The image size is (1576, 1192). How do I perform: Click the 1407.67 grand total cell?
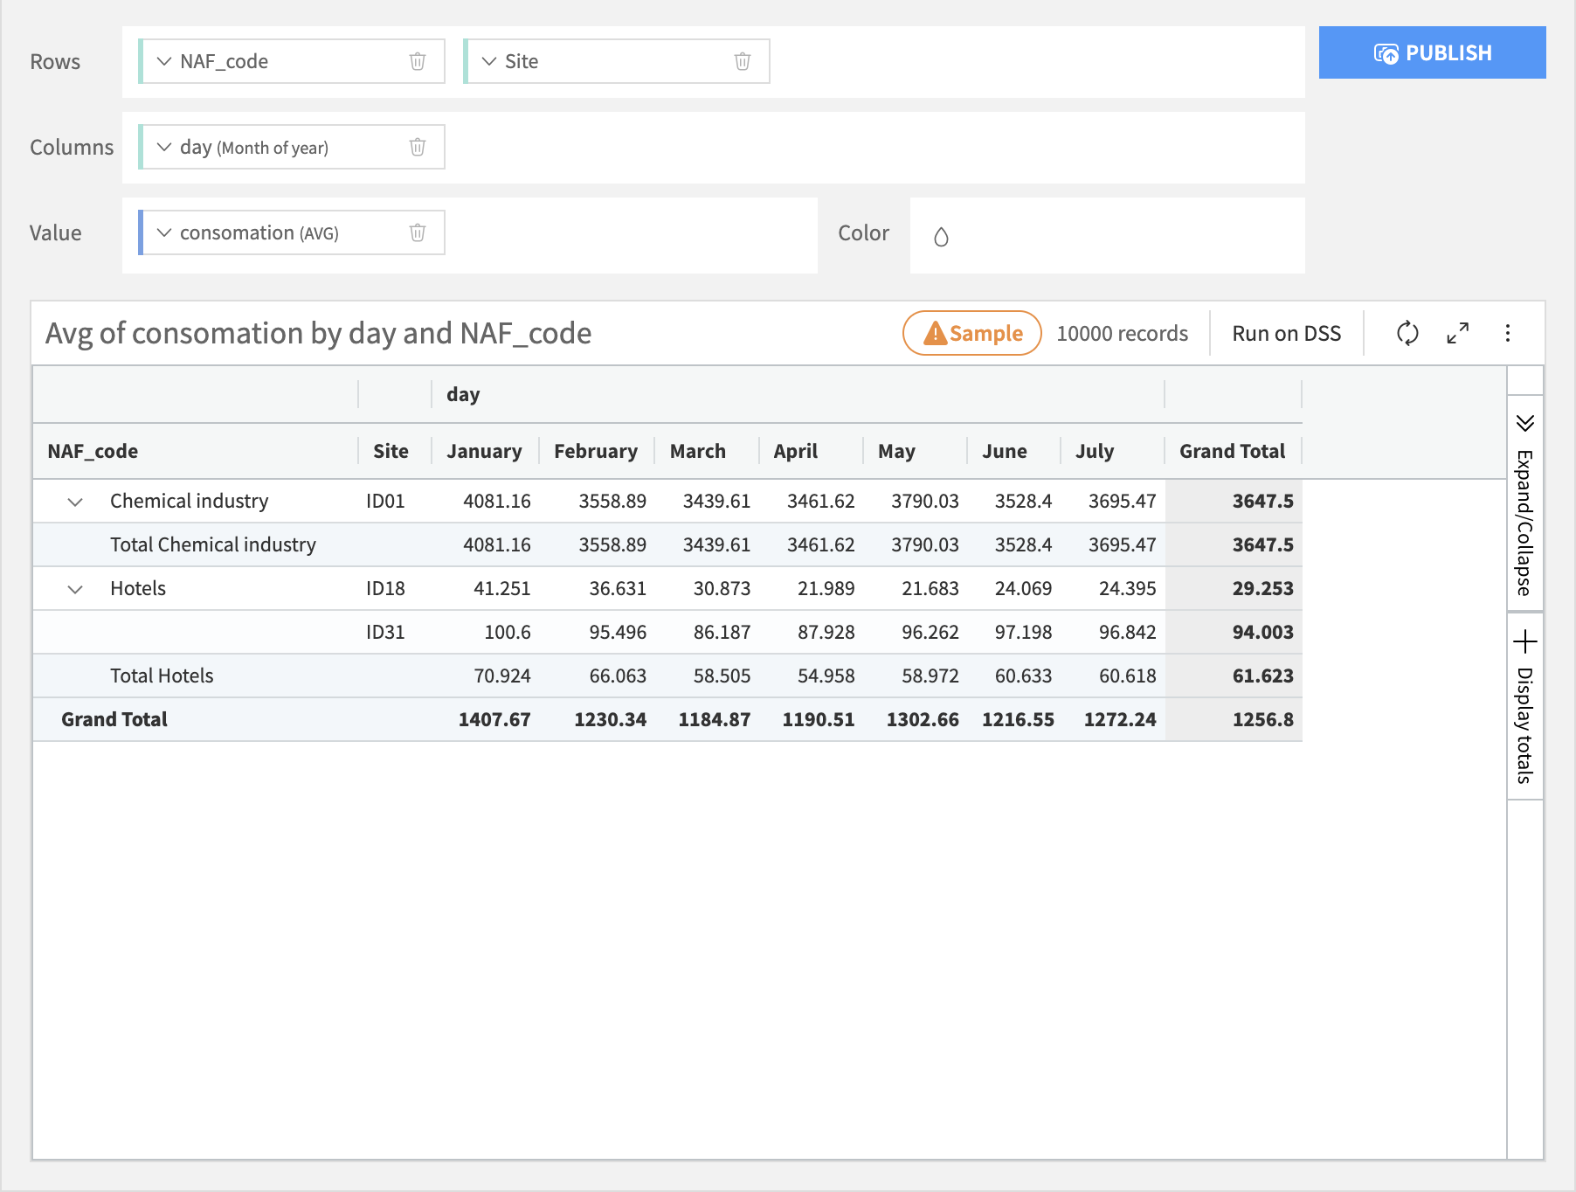point(494,719)
